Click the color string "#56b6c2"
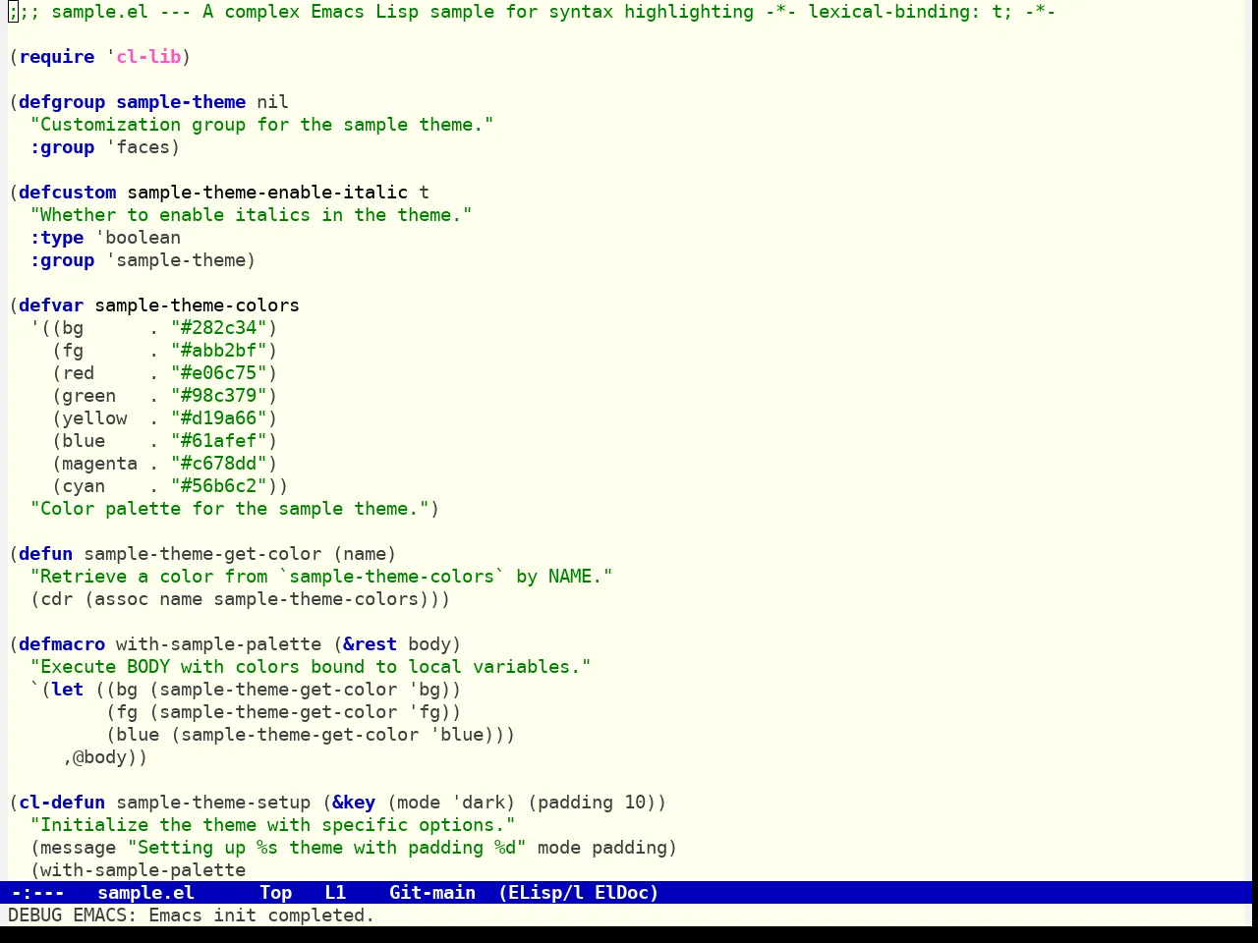Screen dimensions: 1258x943 [x=218, y=486]
